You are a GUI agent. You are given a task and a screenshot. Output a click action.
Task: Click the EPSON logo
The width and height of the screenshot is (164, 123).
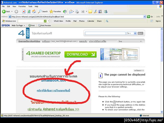[x=6, y=25]
